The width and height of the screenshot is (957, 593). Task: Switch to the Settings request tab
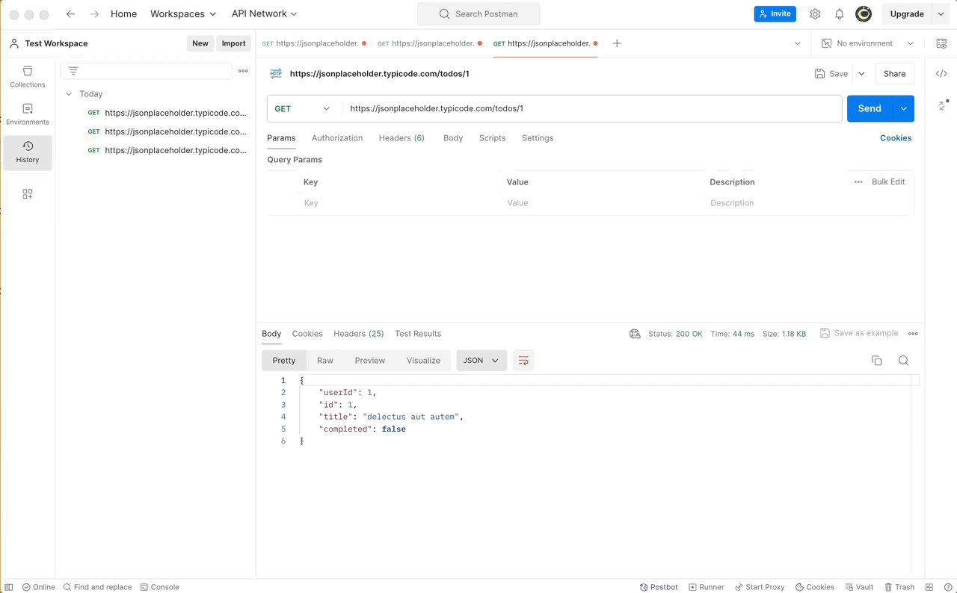(x=538, y=138)
